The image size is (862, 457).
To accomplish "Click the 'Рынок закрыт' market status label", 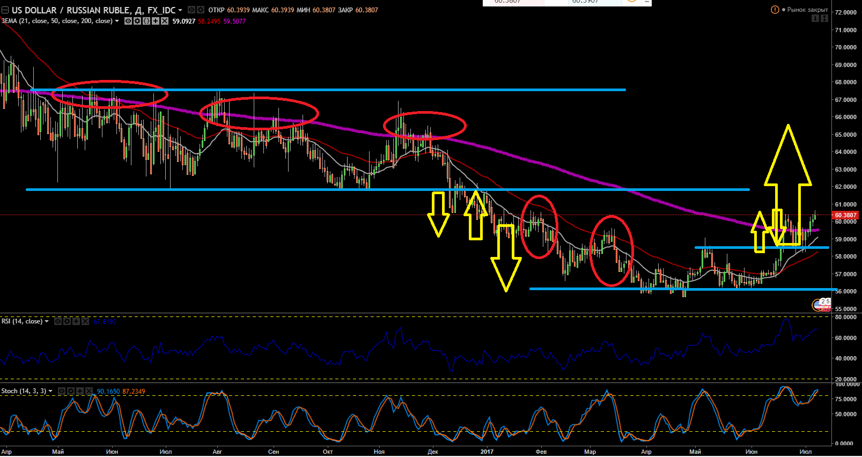I will click(x=807, y=10).
